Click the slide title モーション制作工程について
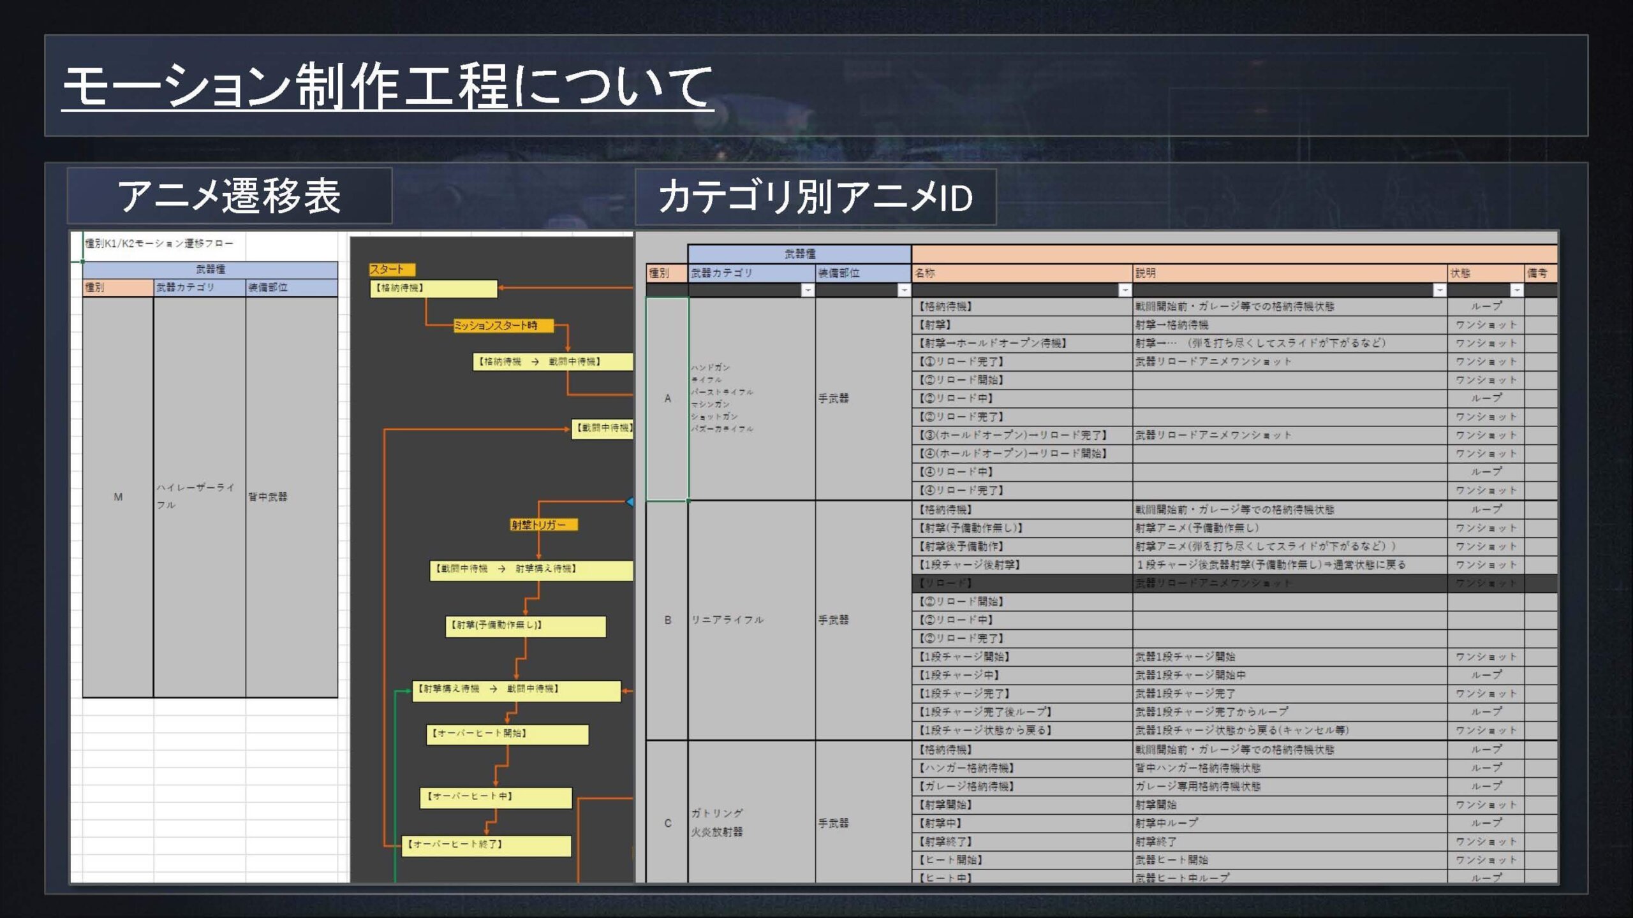The width and height of the screenshot is (1633, 918). [387, 86]
